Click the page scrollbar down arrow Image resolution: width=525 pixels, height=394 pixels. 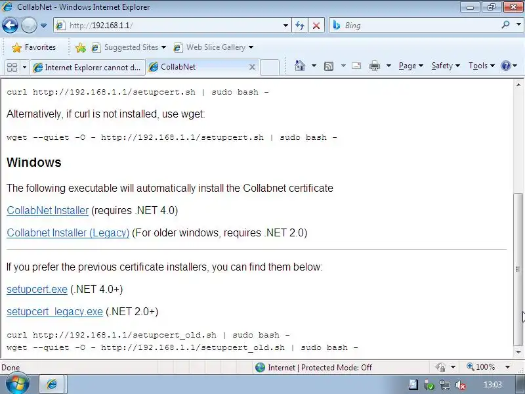coord(518,352)
